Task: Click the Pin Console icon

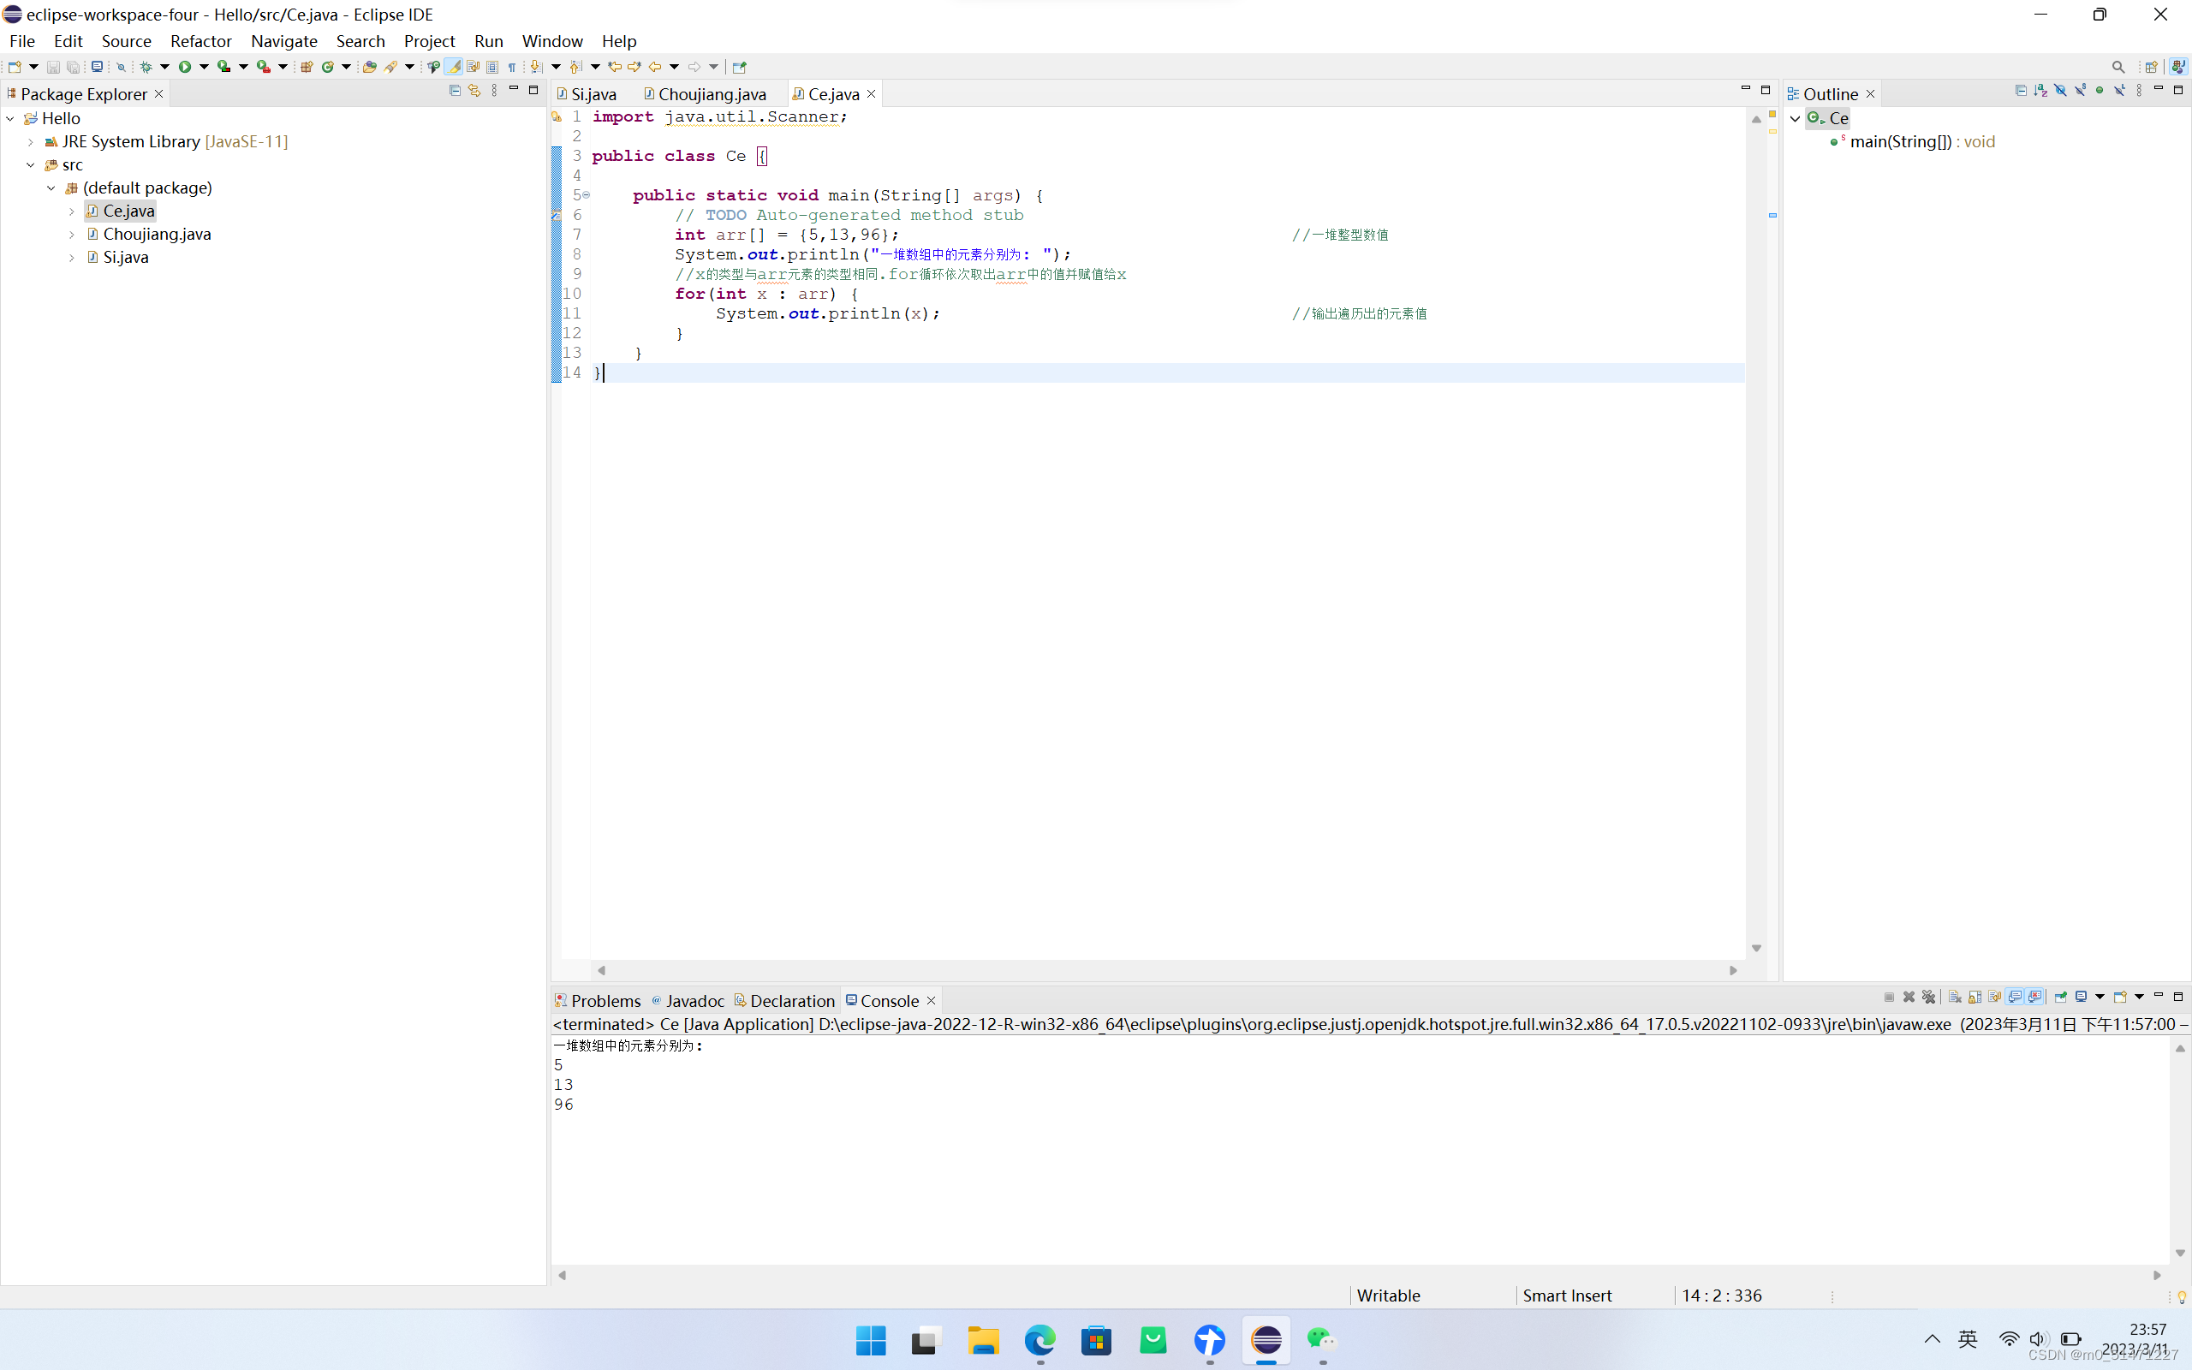Action: coord(2061,997)
